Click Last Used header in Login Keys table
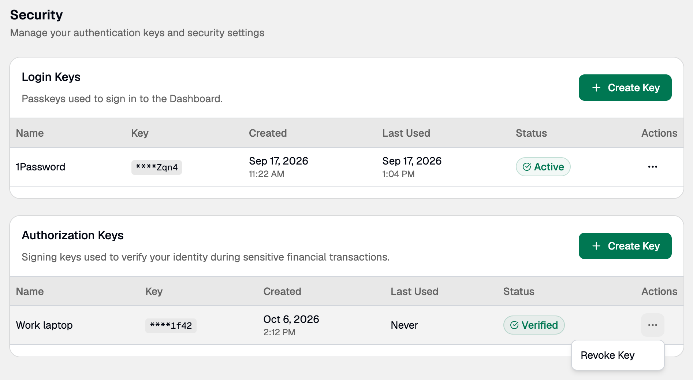 [406, 133]
